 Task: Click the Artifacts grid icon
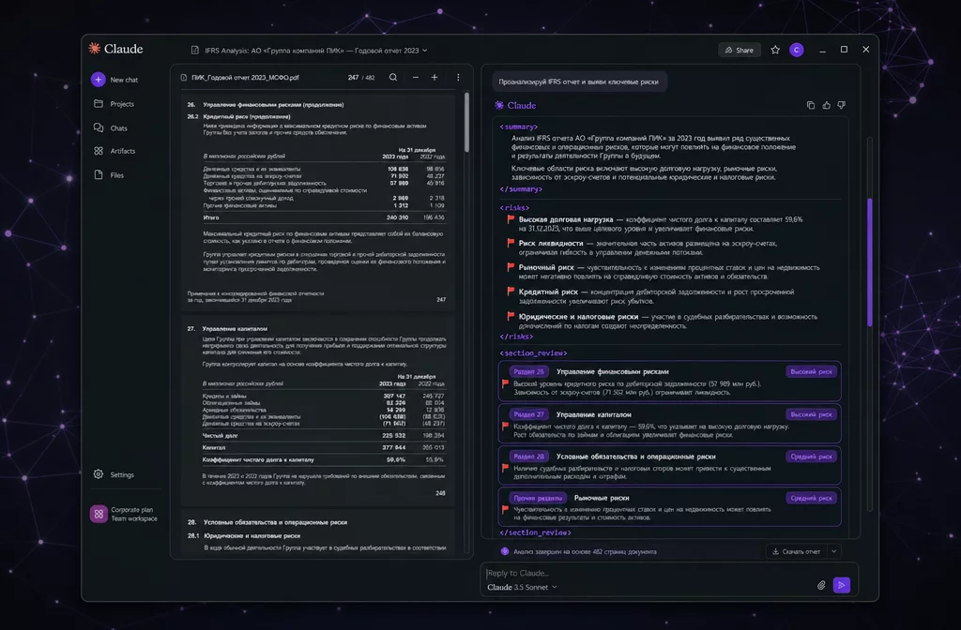coord(98,151)
